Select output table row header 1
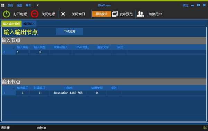The height and width of the screenshot is (131, 208). pyautogui.click(x=9, y=93)
